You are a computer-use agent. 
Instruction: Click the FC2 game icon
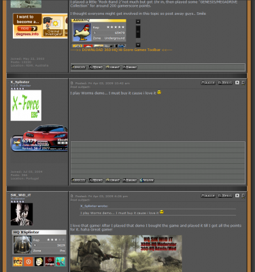click(x=18, y=262)
